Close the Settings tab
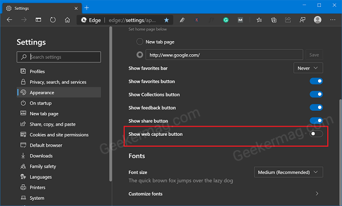 (x=76, y=9)
